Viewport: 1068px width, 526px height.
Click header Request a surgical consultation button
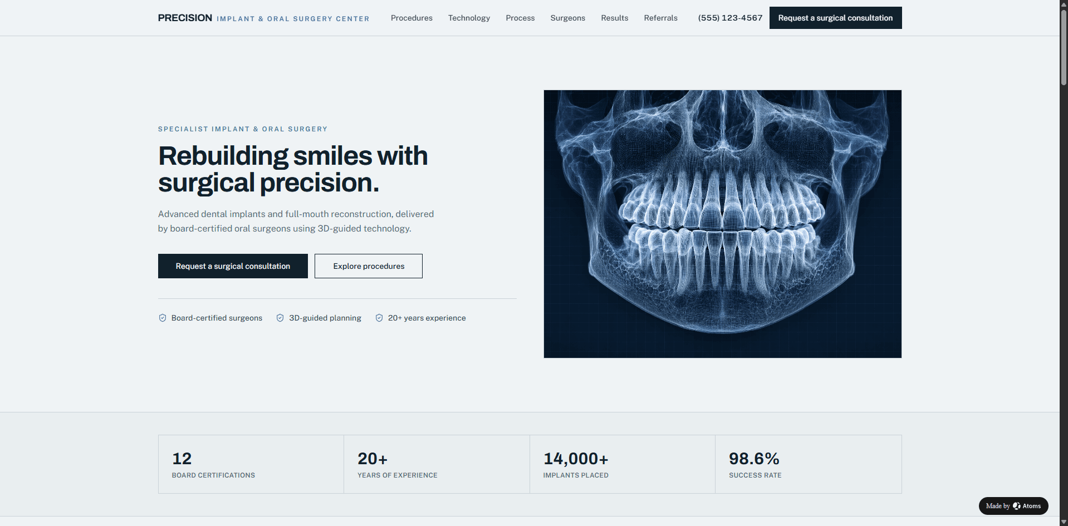click(x=835, y=18)
